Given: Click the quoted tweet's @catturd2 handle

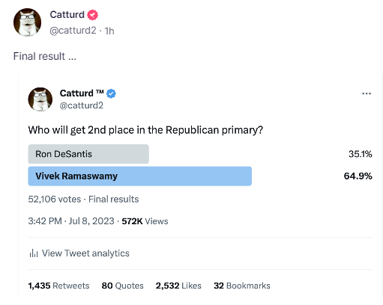Looking at the screenshot, I should (x=82, y=105).
